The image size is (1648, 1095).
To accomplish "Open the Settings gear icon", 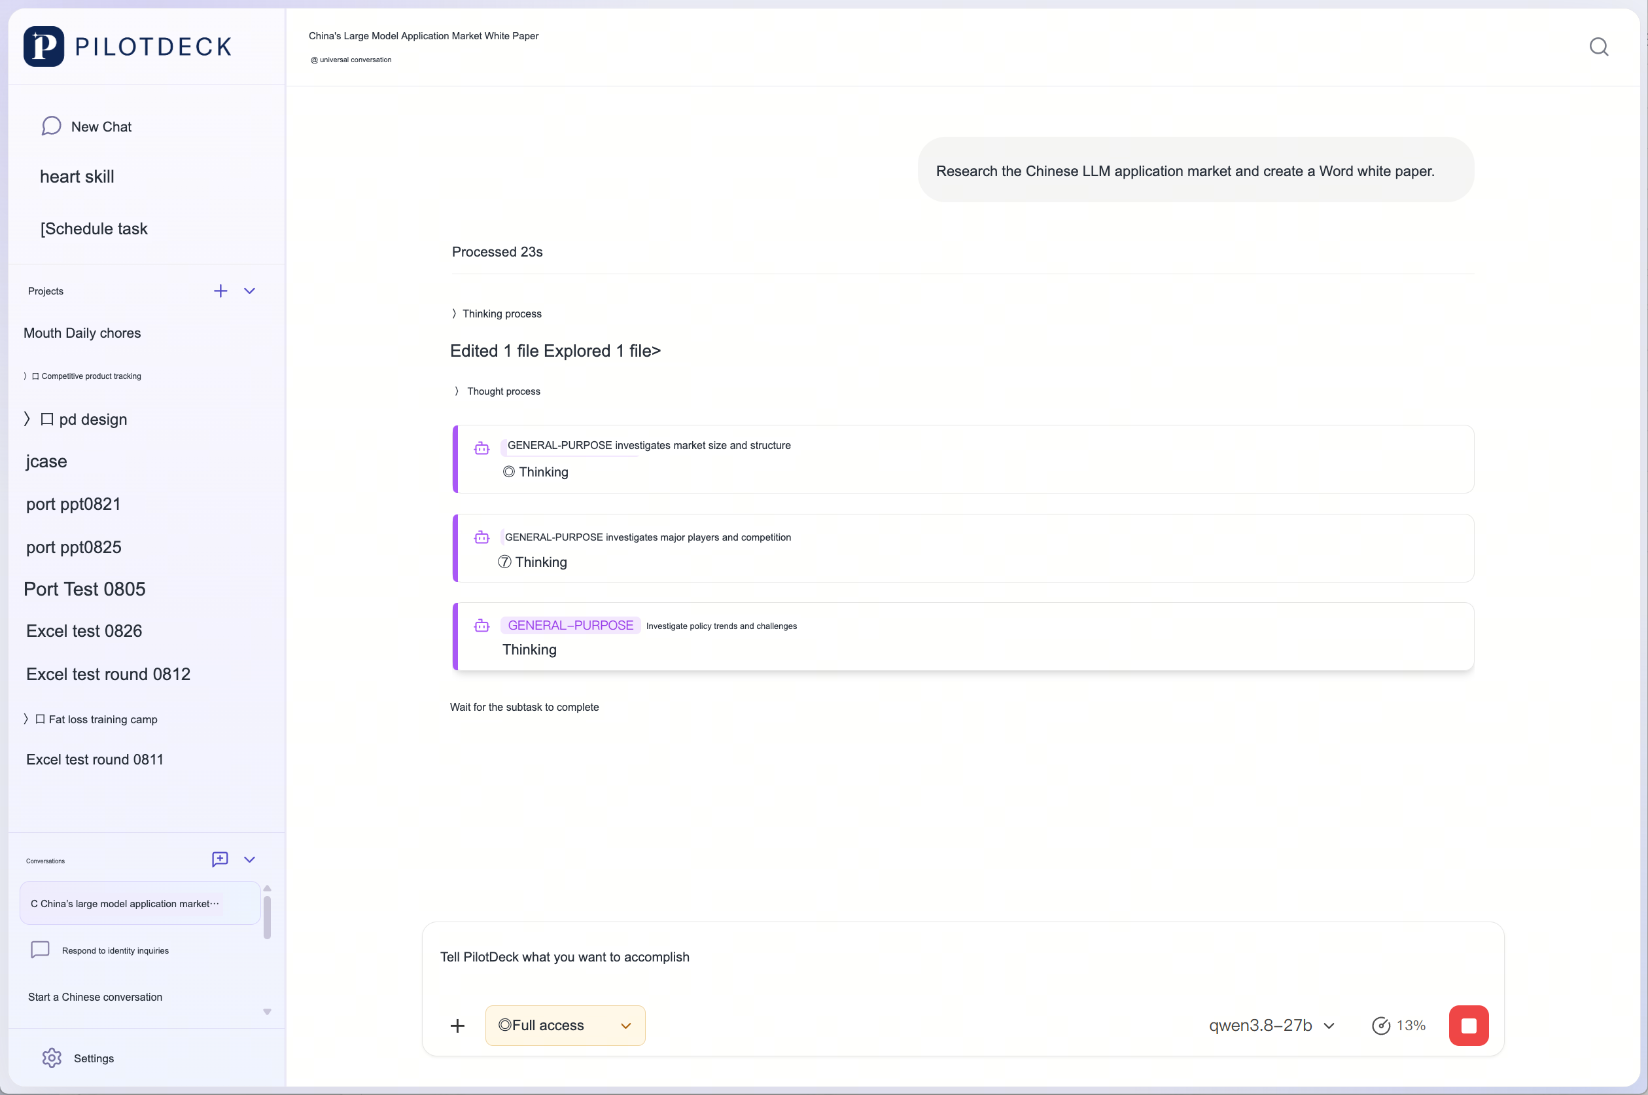I will 52,1058.
